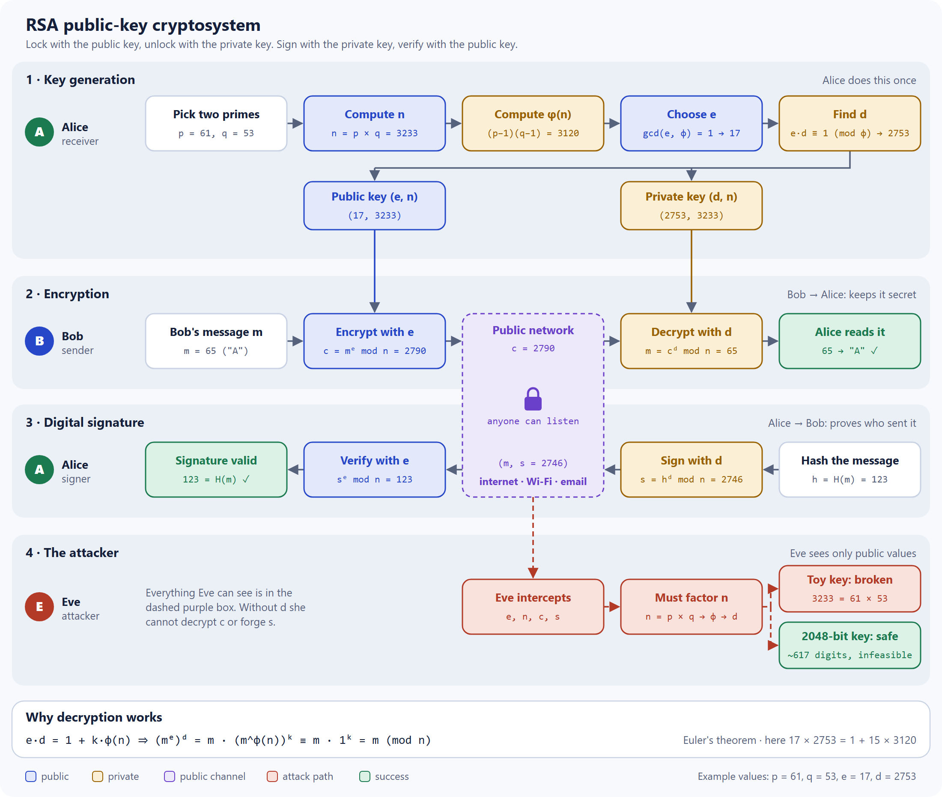Image resolution: width=942 pixels, height=797 pixels.
Task: Click the Eve intercepts box
Action: click(533, 607)
